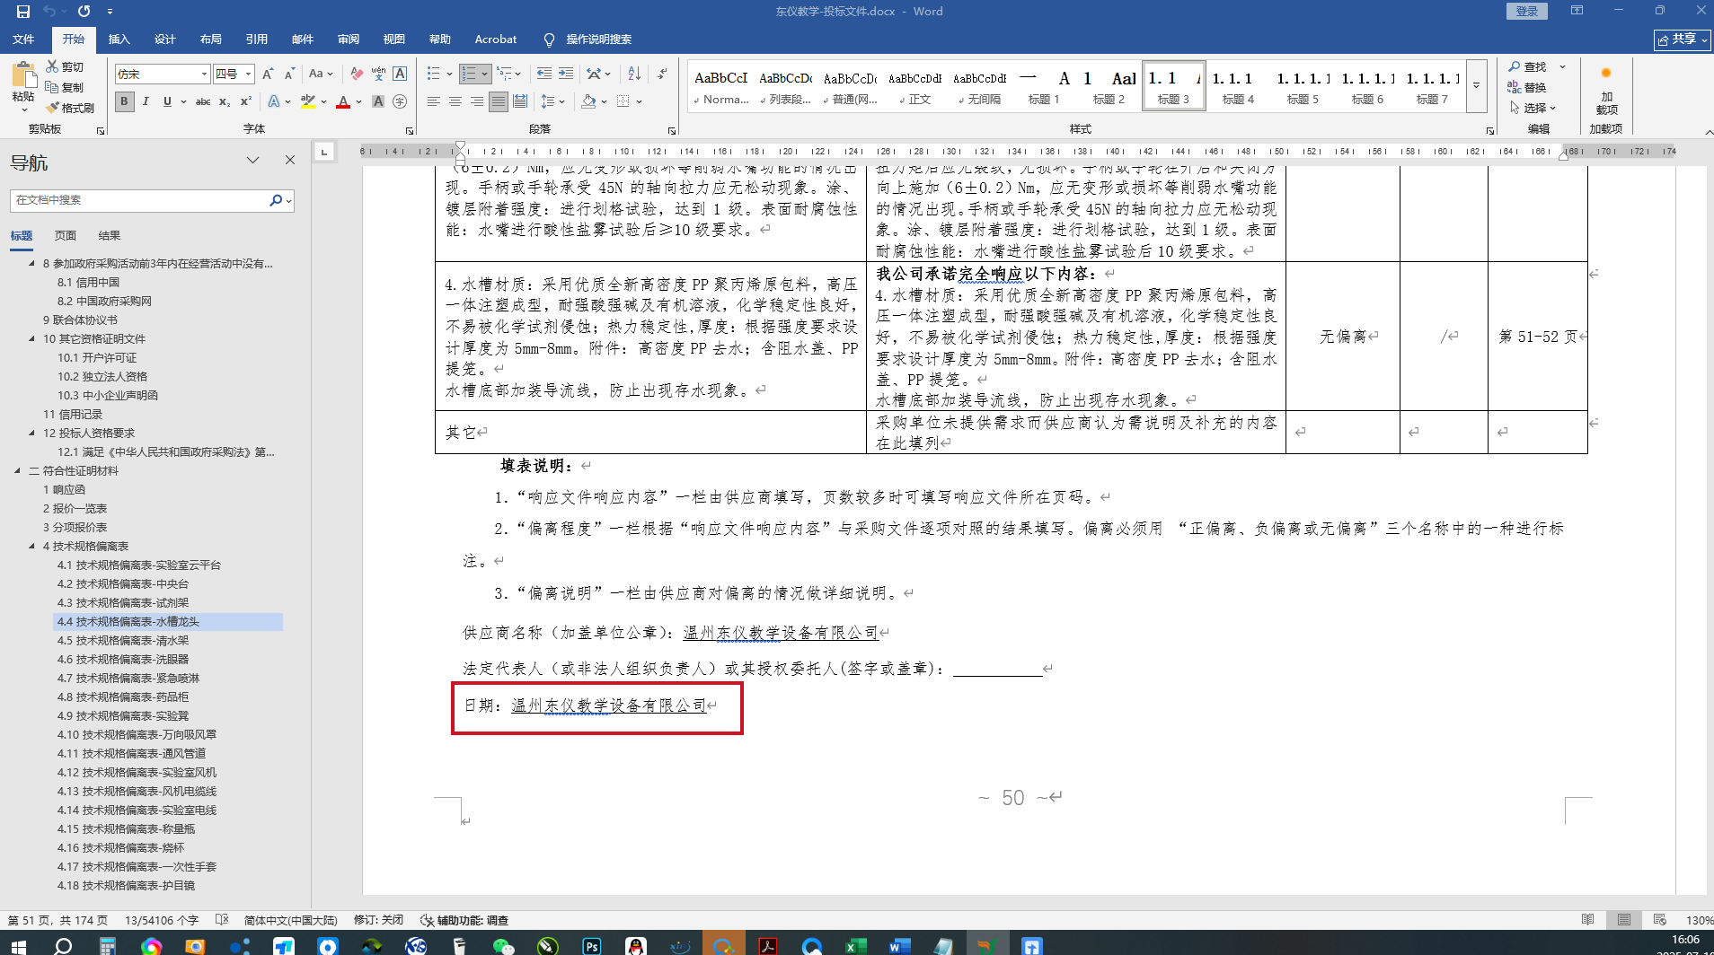Switch to Print Layout view in status bar
This screenshot has height=955, width=1714.
click(x=1623, y=920)
